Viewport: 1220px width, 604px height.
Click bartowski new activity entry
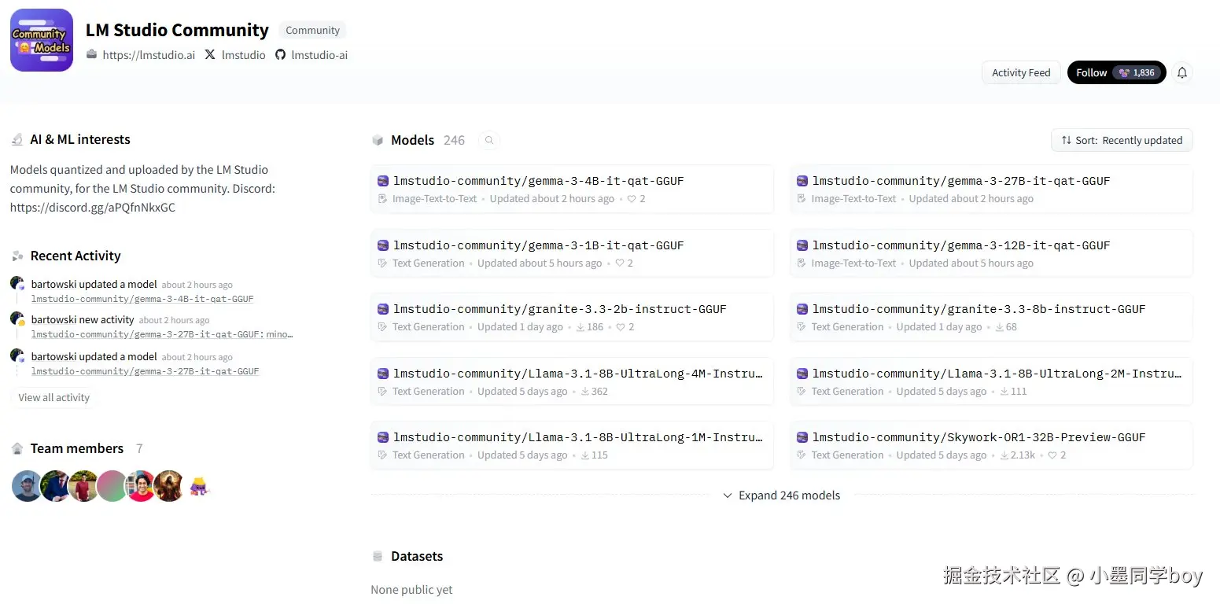click(83, 319)
